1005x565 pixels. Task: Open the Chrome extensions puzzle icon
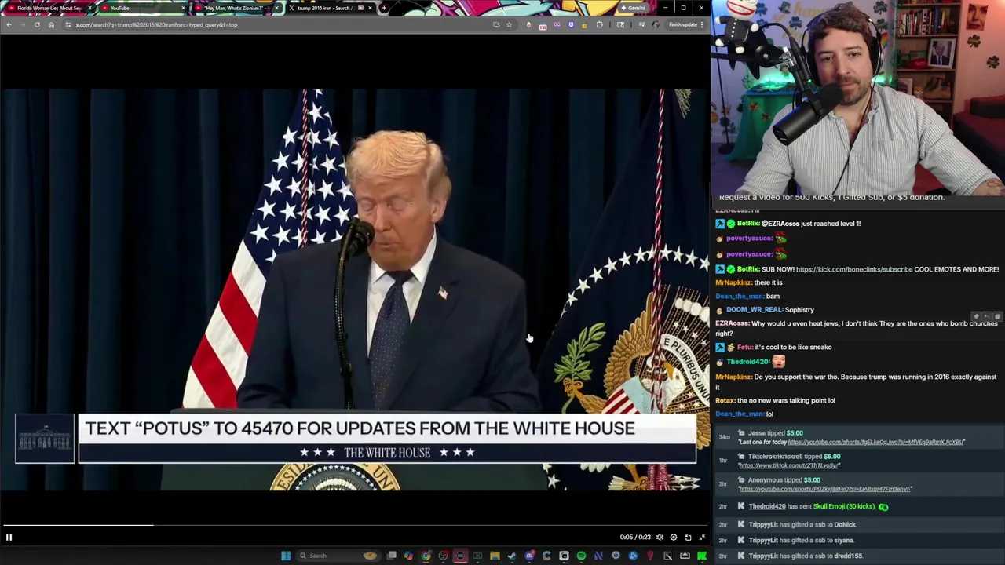(x=600, y=24)
